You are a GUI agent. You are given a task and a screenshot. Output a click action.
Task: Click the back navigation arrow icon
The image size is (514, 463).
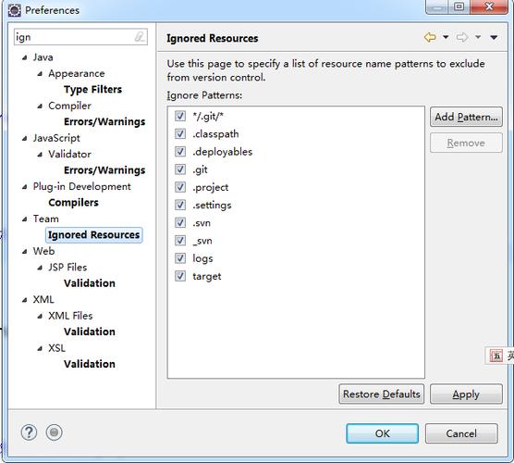[430, 37]
